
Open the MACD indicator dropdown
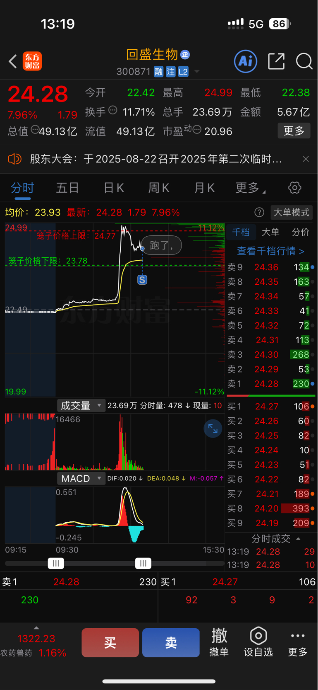81,479
